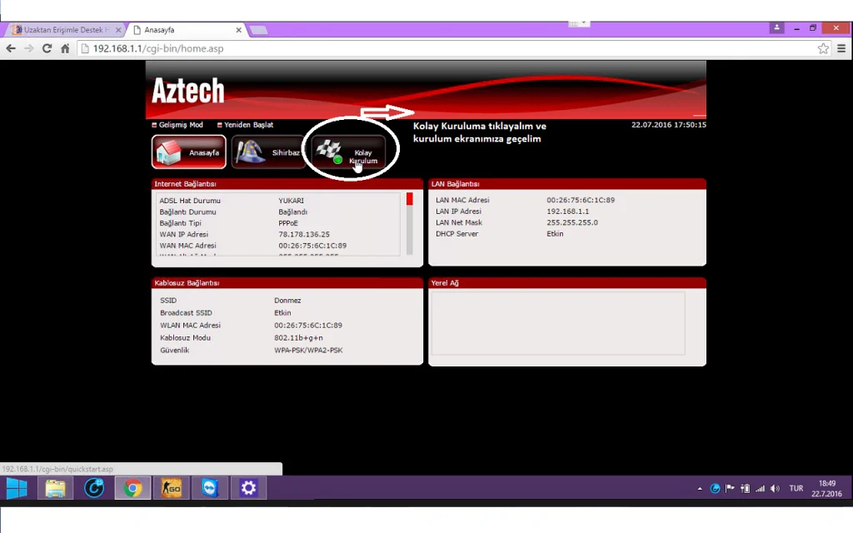Open the Chrome hamburger menu
Image resolution: width=853 pixels, height=533 pixels.
[x=841, y=48]
